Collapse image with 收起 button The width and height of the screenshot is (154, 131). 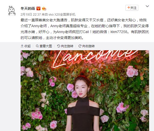[26, 46]
